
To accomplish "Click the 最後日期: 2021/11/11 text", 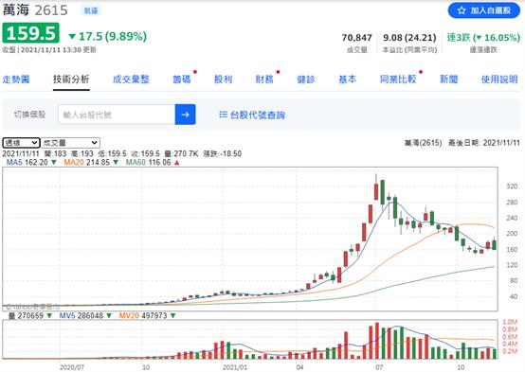I will click(x=484, y=143).
